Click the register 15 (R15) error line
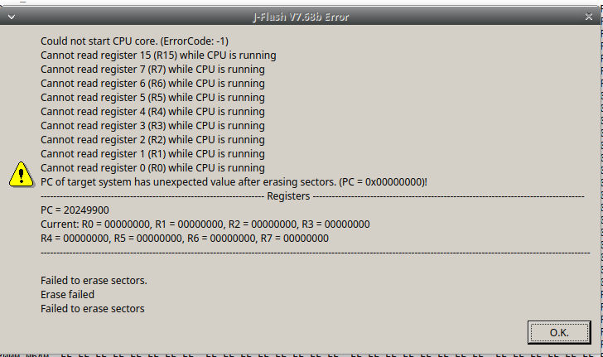 [158, 55]
